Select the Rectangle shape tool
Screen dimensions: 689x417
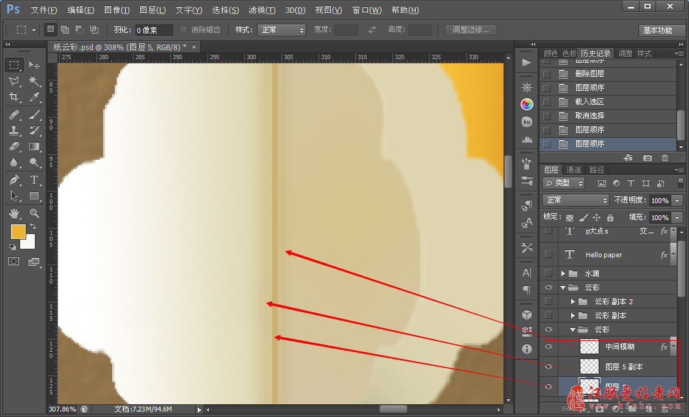pos(34,196)
